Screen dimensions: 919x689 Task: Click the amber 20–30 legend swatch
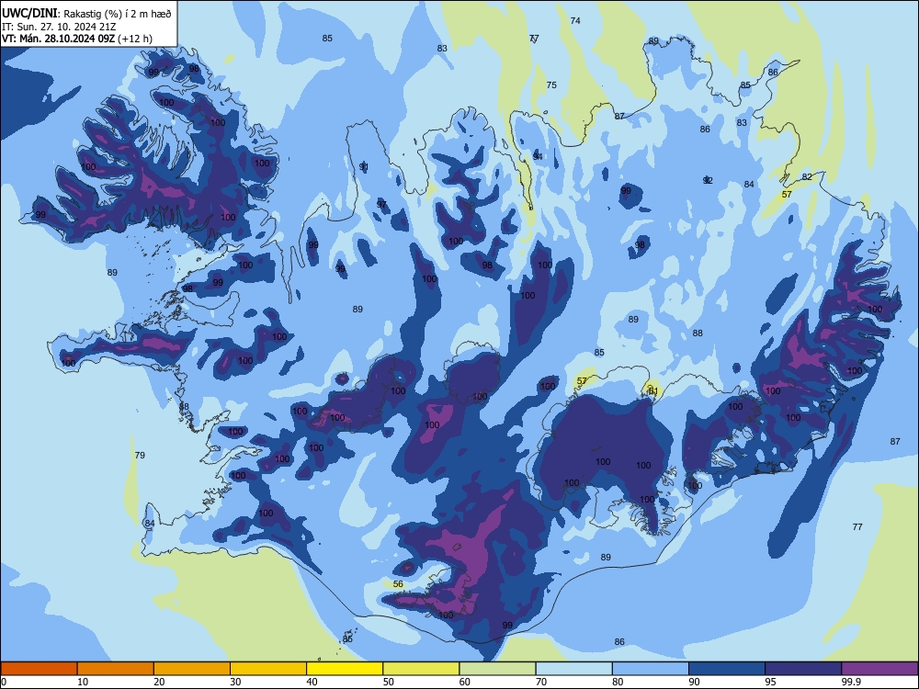192,669
